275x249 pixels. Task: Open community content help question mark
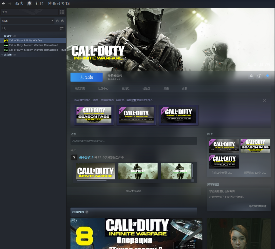tap(87, 212)
